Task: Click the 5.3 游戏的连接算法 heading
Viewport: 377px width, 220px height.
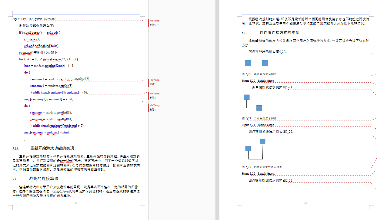Action: [x=43, y=179]
